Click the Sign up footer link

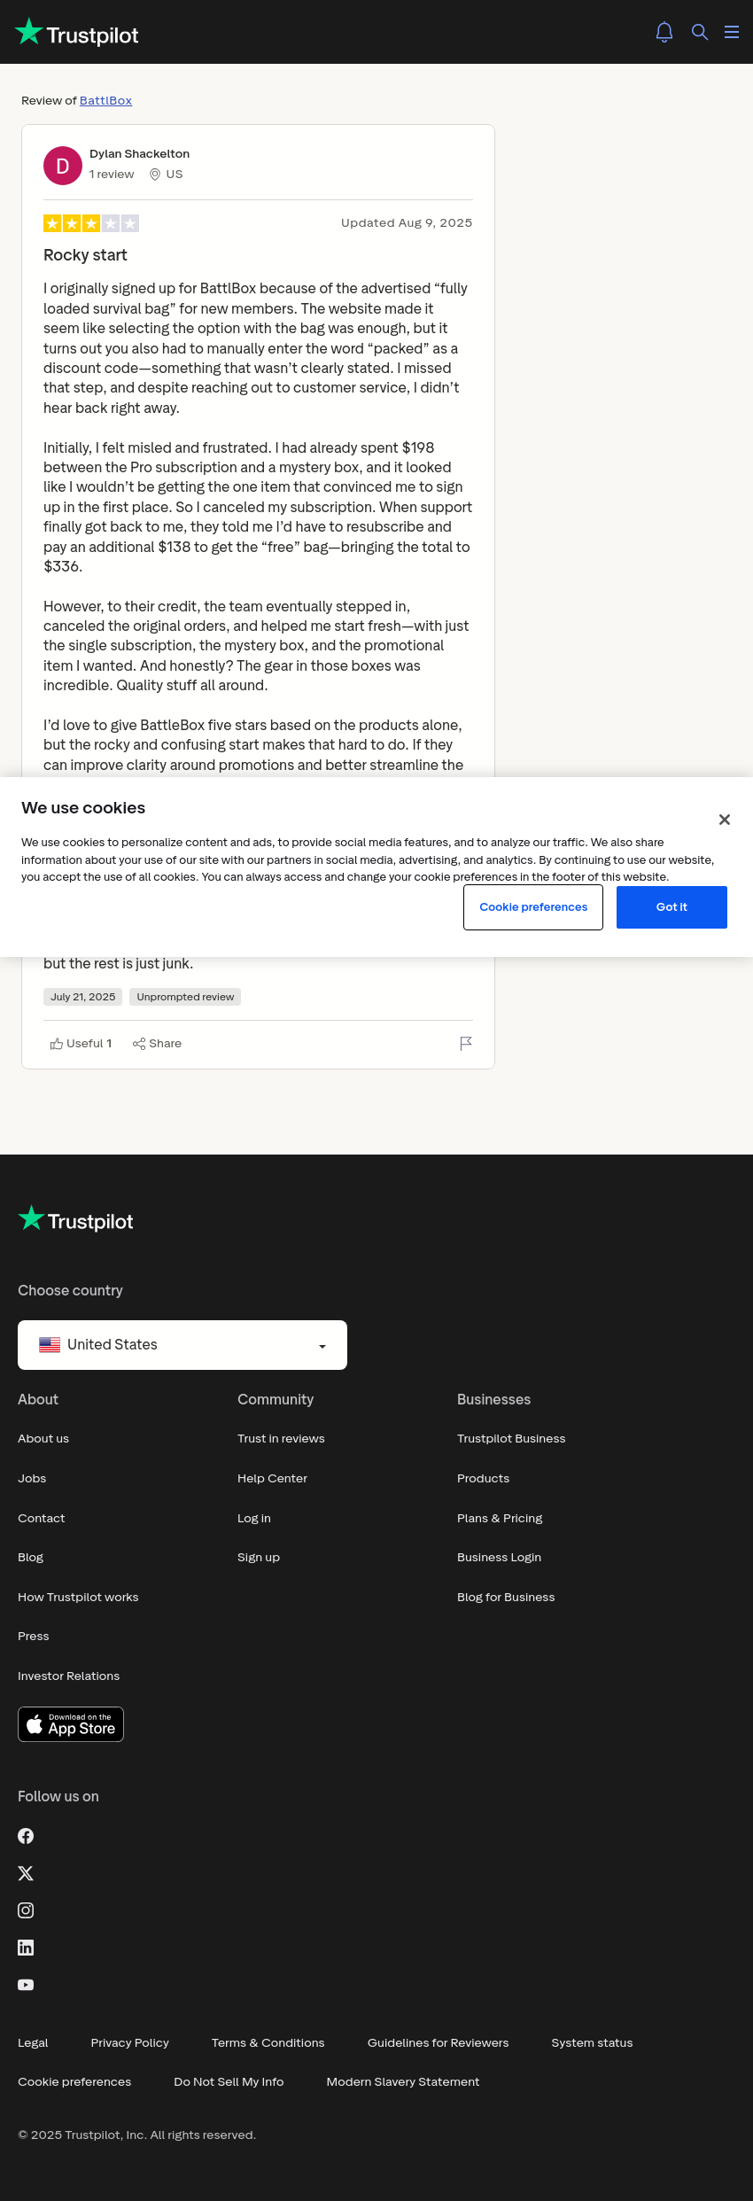click(259, 1558)
